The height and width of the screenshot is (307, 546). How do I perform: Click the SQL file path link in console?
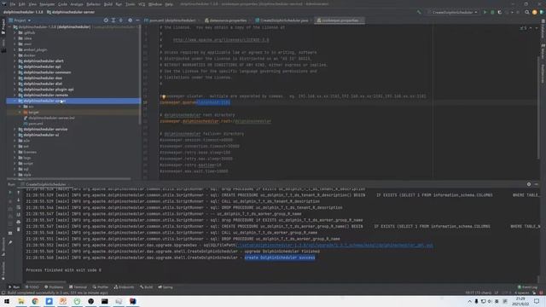click(334, 245)
